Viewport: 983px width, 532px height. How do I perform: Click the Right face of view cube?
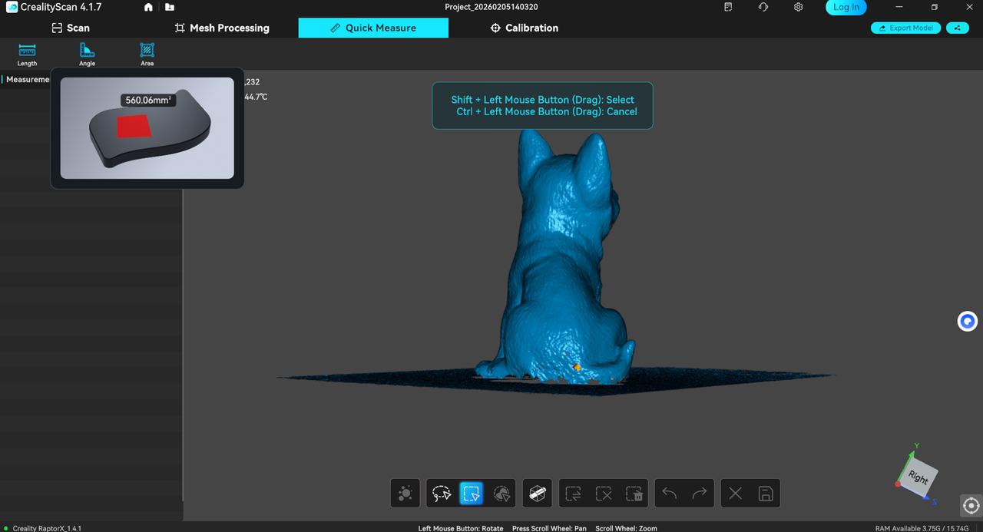(x=918, y=477)
